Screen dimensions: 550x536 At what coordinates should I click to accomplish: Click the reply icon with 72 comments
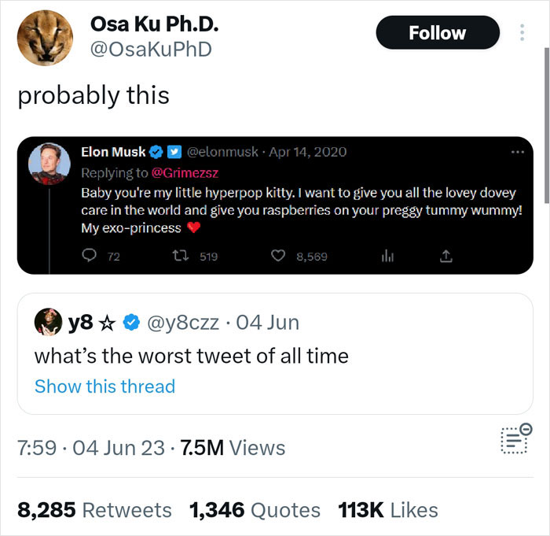(89, 256)
